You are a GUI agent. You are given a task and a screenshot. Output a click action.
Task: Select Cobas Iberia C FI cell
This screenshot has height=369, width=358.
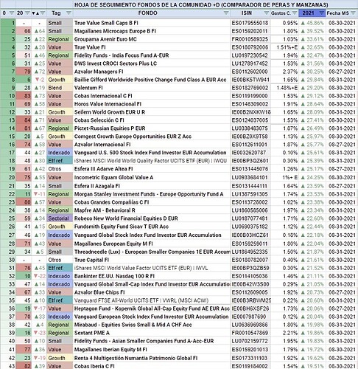[152, 366]
